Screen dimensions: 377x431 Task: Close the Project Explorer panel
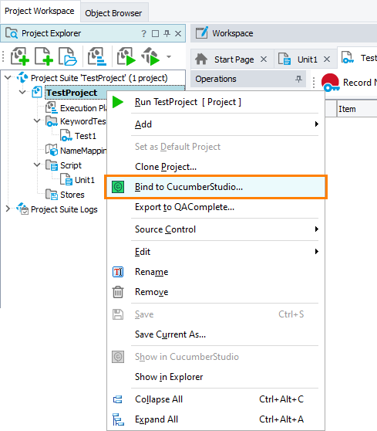(x=178, y=33)
